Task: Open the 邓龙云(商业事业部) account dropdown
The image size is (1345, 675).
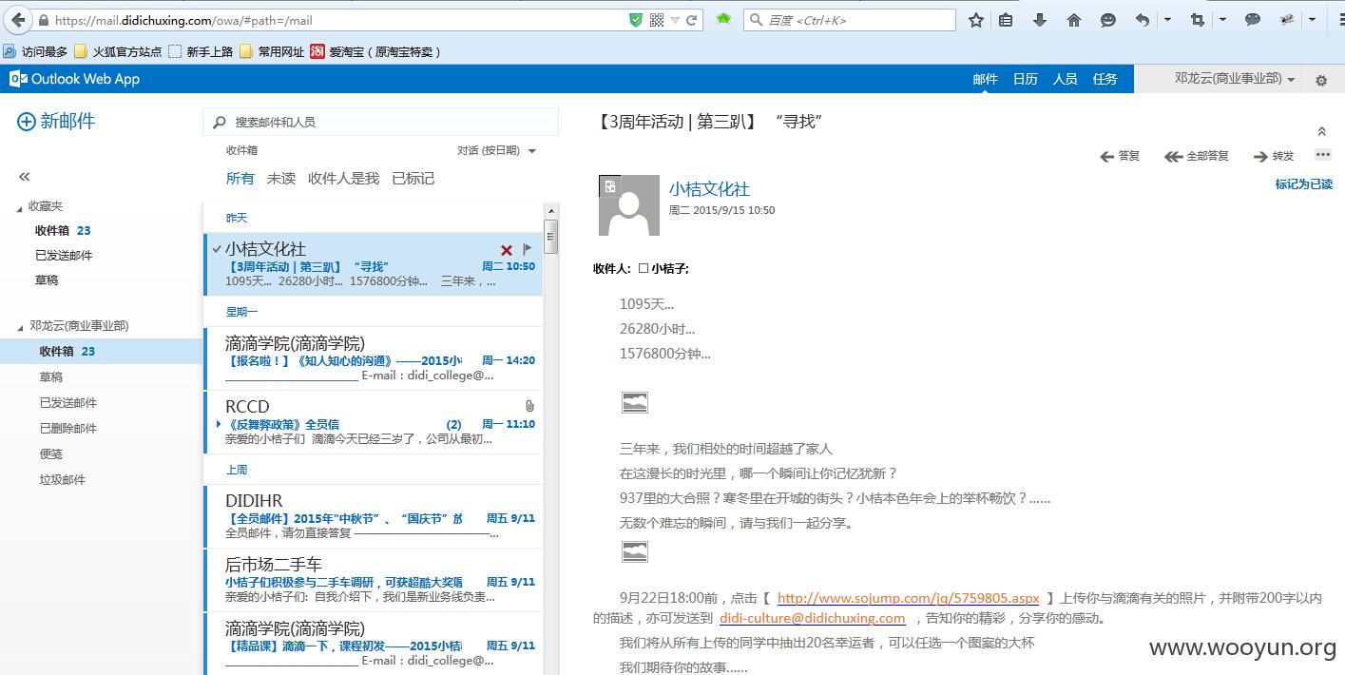Action: [1235, 79]
